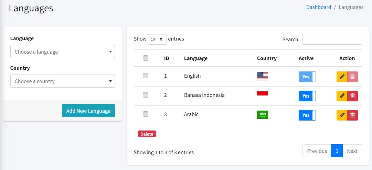
Task: Select page 1 in pagination
Action: click(337, 151)
